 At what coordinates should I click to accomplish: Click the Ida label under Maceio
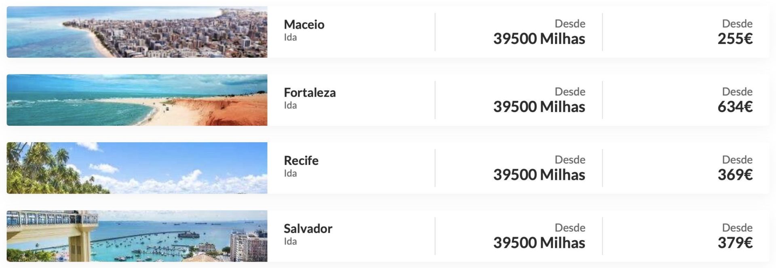[290, 37]
